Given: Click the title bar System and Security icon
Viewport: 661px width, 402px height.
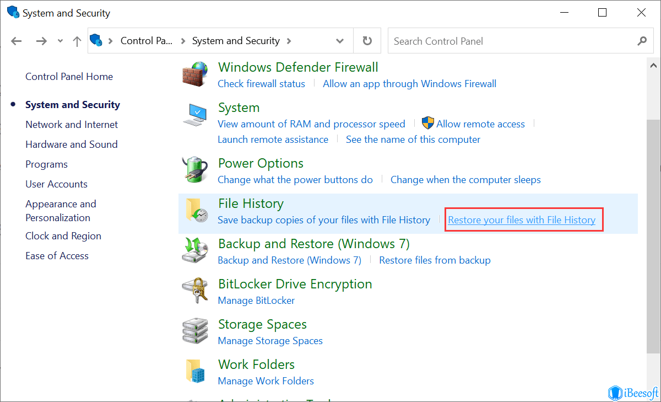Looking at the screenshot, I should point(13,12).
